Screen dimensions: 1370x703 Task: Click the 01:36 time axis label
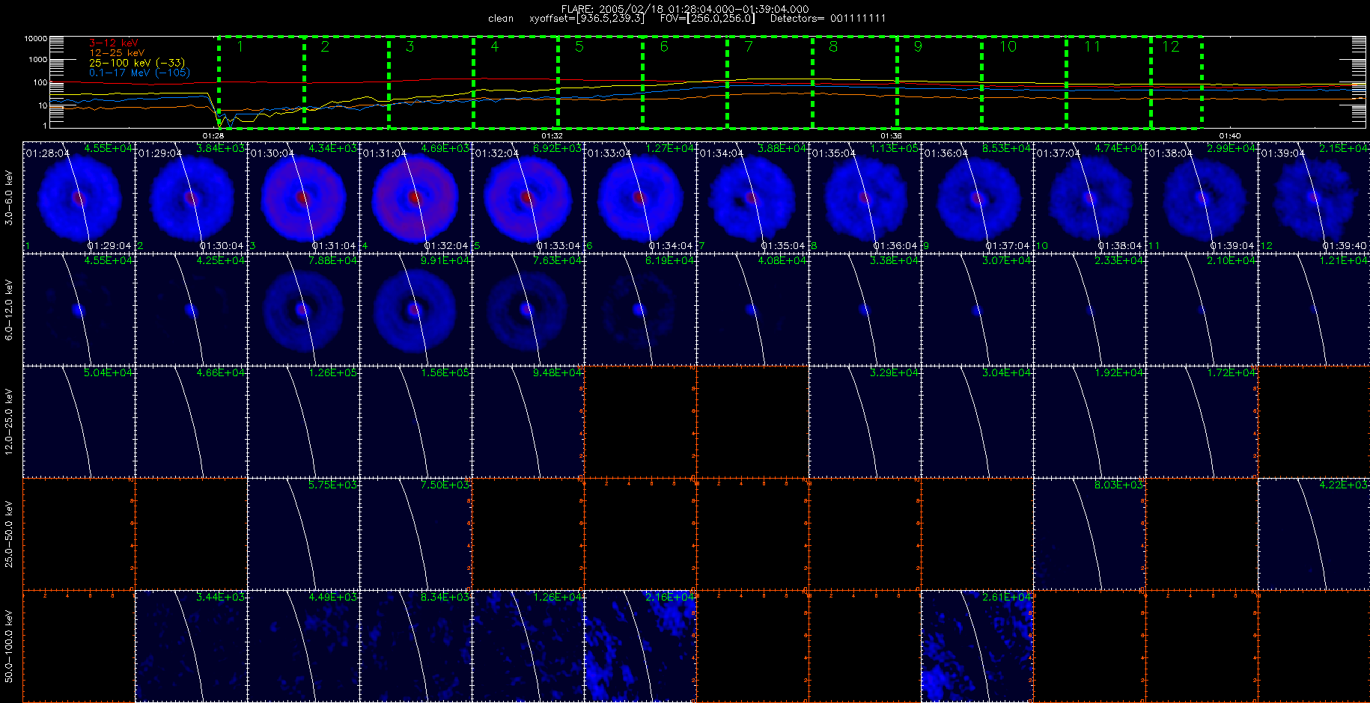coord(891,136)
